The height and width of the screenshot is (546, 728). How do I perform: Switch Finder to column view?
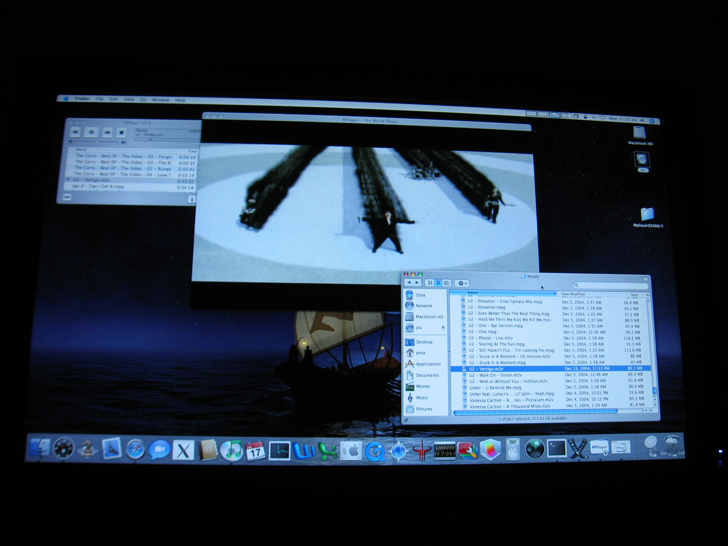click(x=446, y=283)
